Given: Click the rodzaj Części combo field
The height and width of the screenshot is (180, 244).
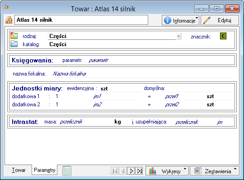Looking at the screenshot, I should point(112,36).
